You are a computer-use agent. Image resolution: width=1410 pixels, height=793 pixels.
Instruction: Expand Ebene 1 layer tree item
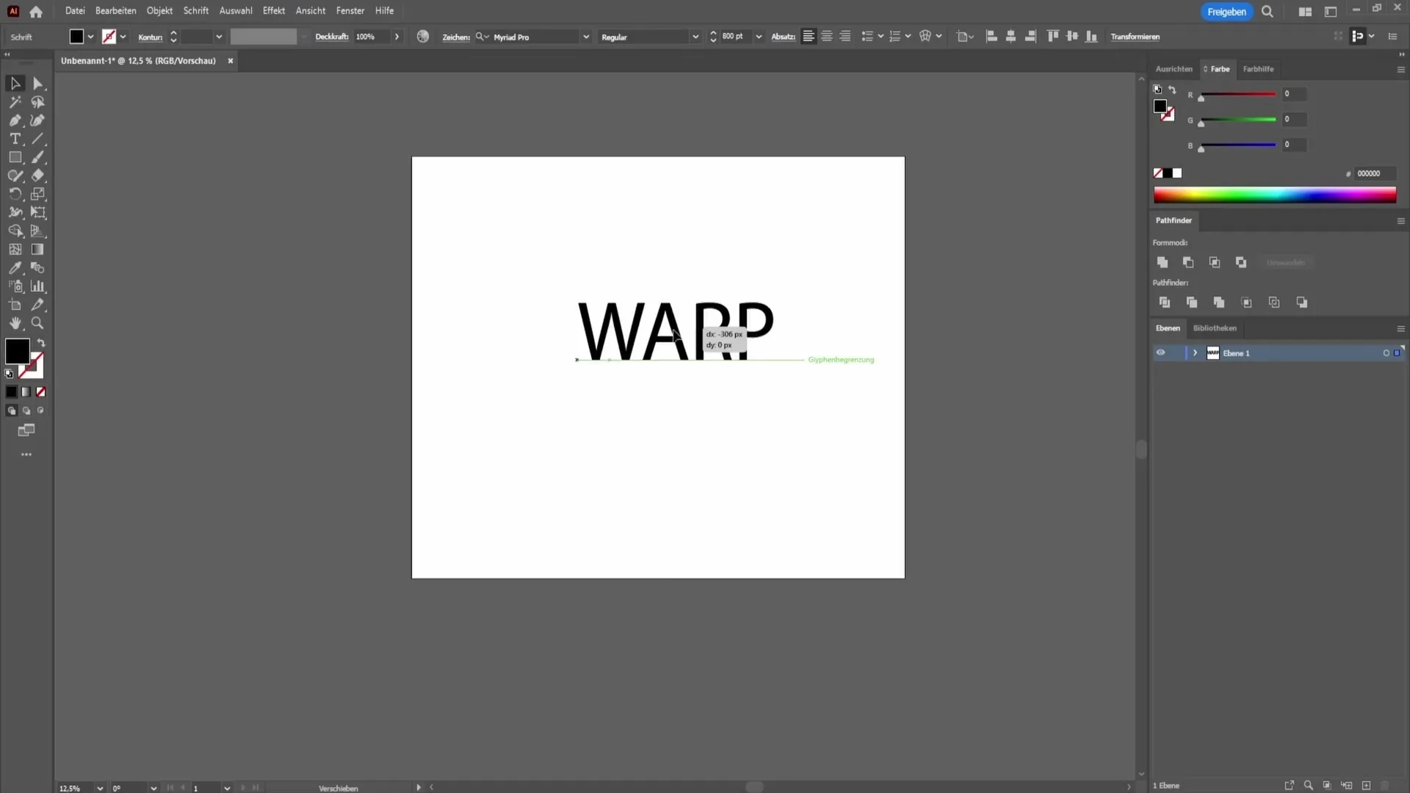click(x=1195, y=352)
